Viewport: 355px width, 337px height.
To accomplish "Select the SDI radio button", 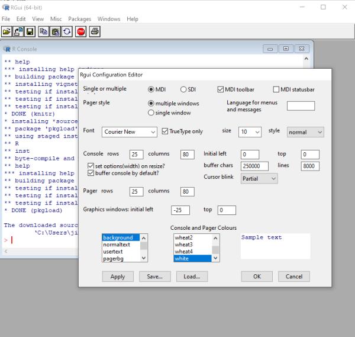I will coord(184,89).
